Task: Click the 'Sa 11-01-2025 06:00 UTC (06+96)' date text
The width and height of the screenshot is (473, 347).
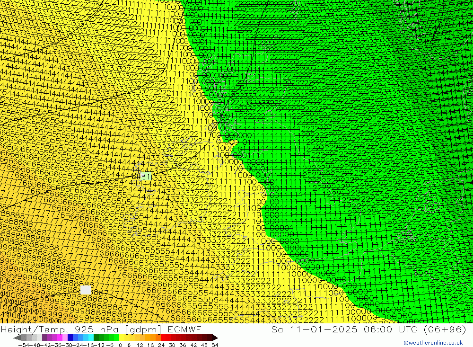Action: pos(368,329)
